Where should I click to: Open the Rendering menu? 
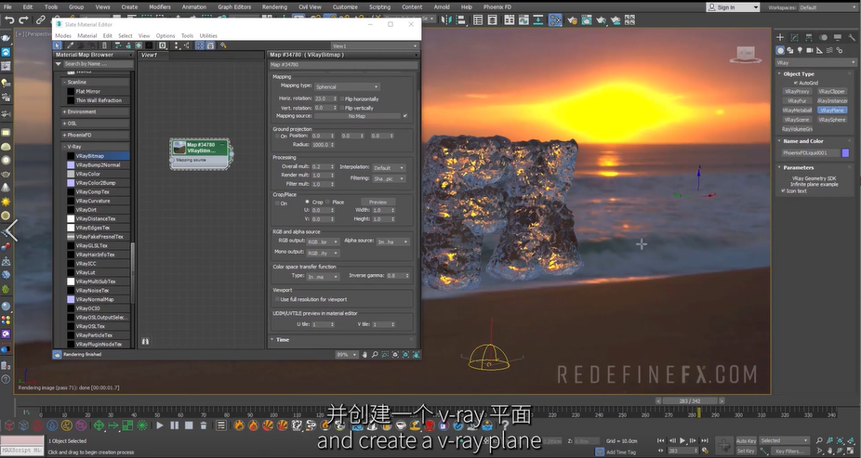(x=274, y=7)
